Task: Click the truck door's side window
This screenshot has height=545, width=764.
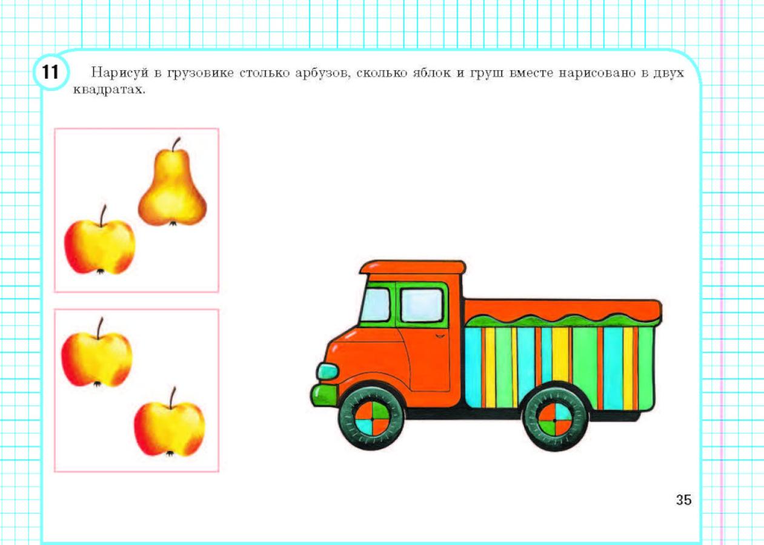Action: tap(422, 305)
